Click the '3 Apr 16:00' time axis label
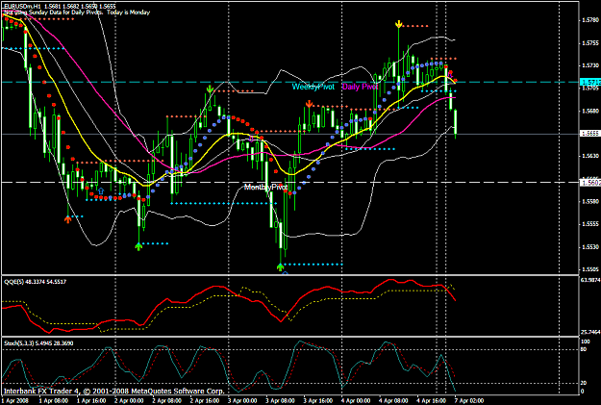This screenshot has height=405, width=601. click(318, 401)
